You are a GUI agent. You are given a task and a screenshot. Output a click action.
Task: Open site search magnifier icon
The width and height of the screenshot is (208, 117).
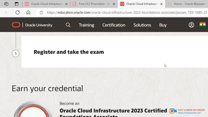click(68, 25)
